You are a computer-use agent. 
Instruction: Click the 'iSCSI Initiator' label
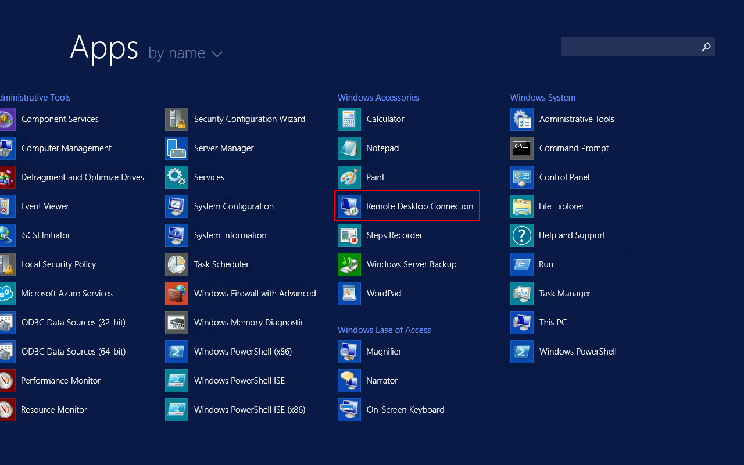45,235
